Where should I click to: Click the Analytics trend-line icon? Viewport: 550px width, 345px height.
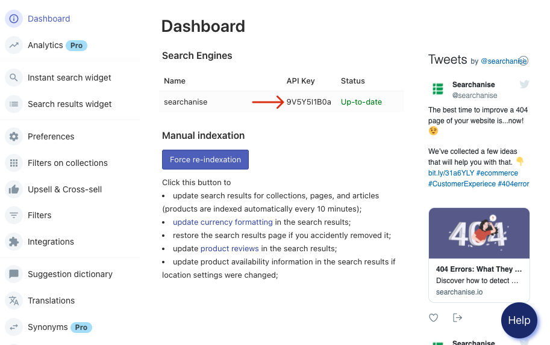(14, 45)
